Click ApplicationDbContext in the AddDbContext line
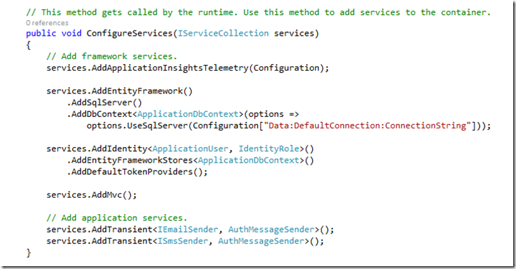 point(187,114)
